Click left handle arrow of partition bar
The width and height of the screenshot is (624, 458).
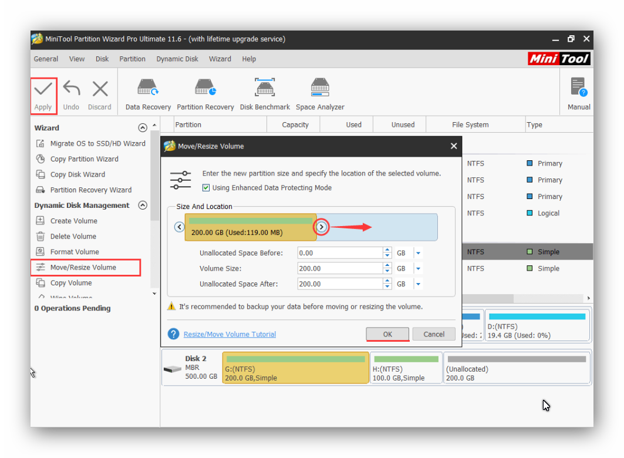(180, 227)
